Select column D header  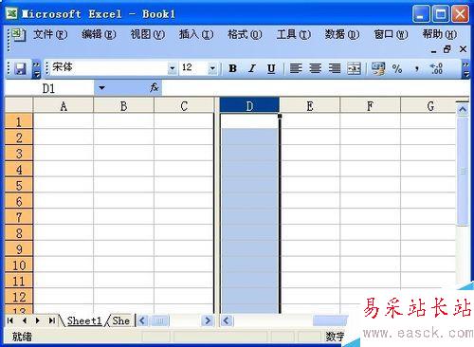pyautogui.click(x=249, y=106)
